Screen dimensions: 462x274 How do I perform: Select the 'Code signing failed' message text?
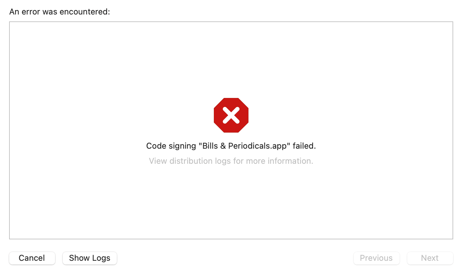(x=231, y=146)
